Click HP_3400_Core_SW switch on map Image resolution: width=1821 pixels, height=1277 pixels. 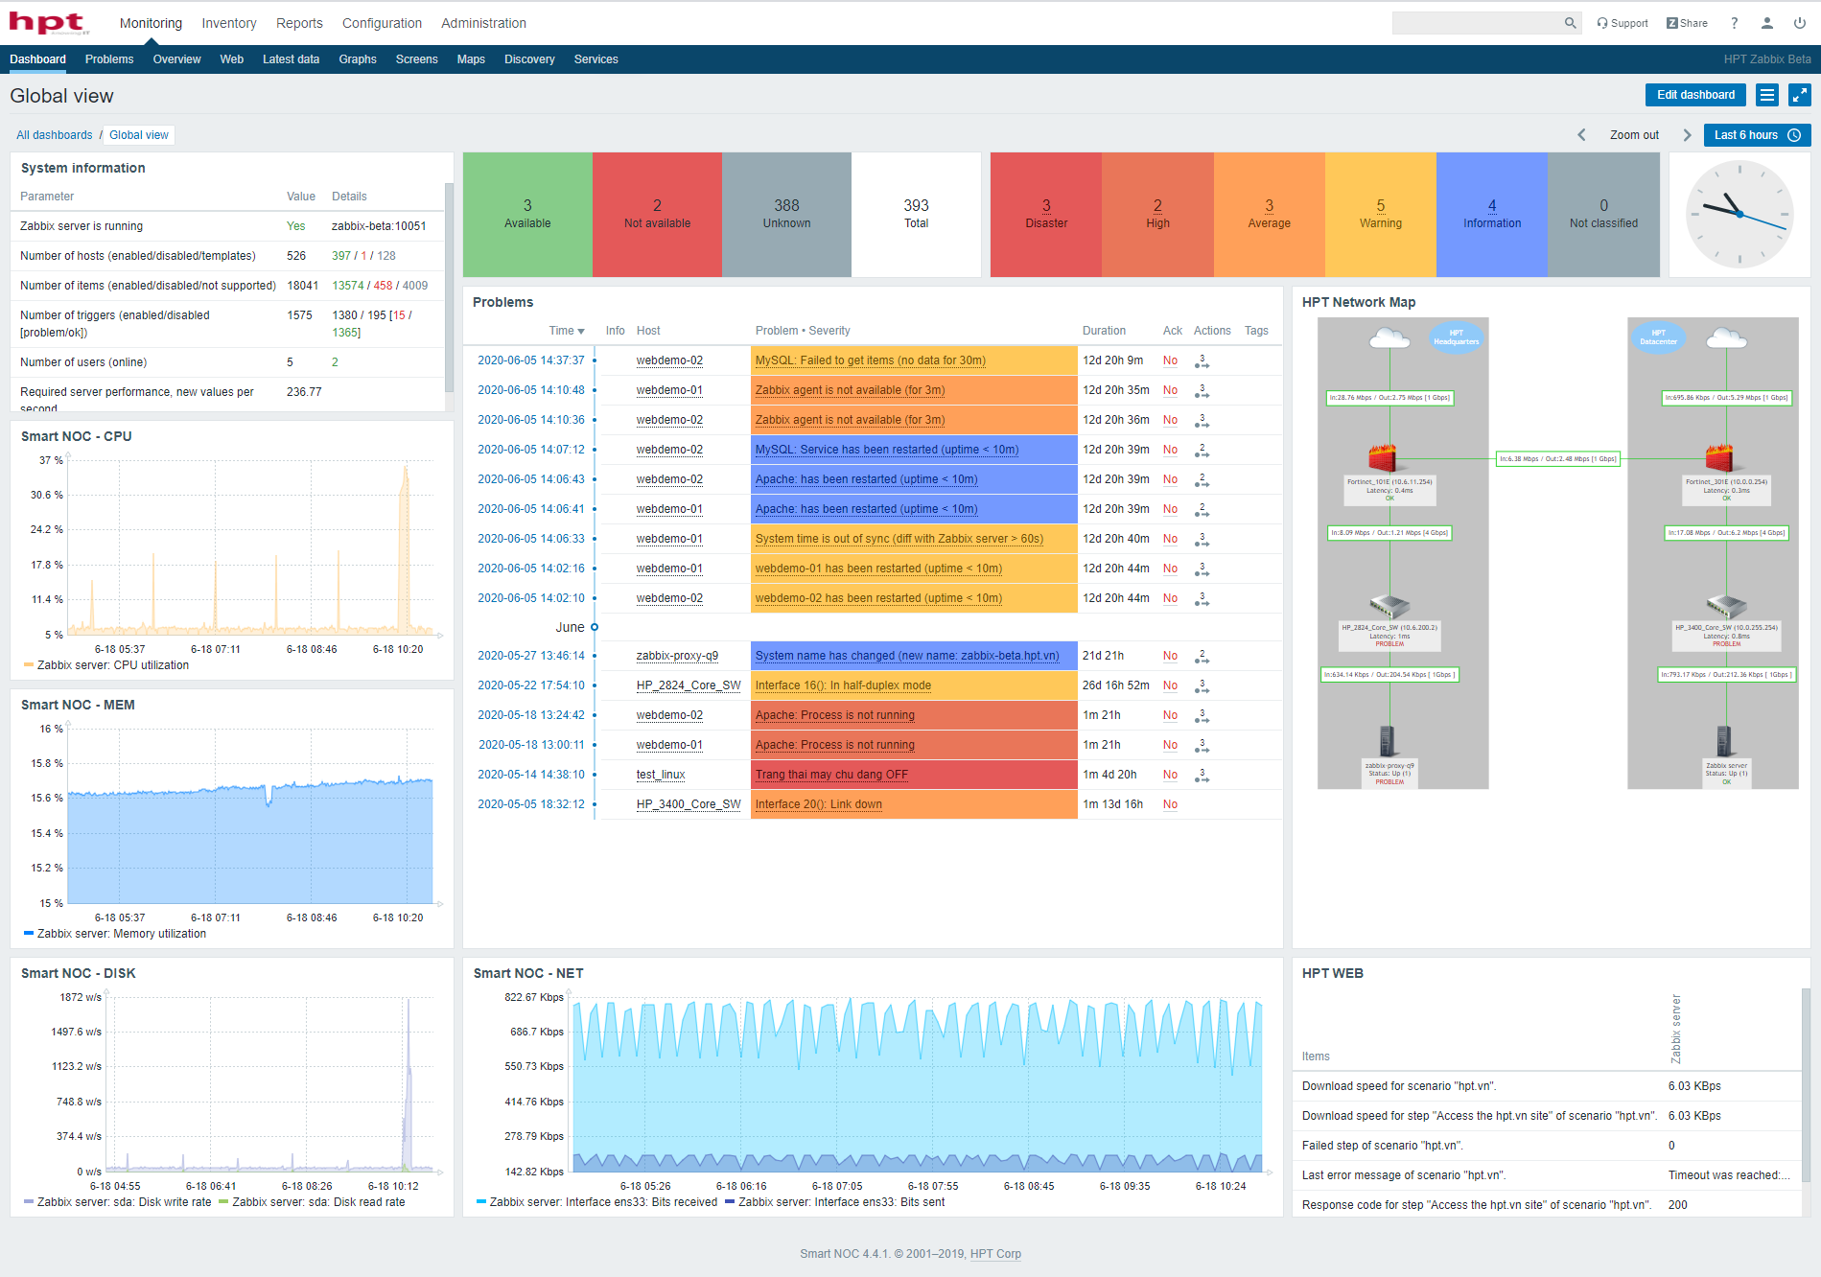1725,606
